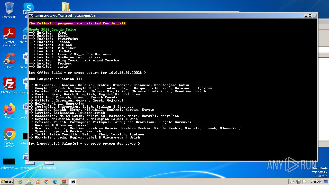Minimize the OfficeRTool console window
Screen dimensions: 329x185
(306, 16)
